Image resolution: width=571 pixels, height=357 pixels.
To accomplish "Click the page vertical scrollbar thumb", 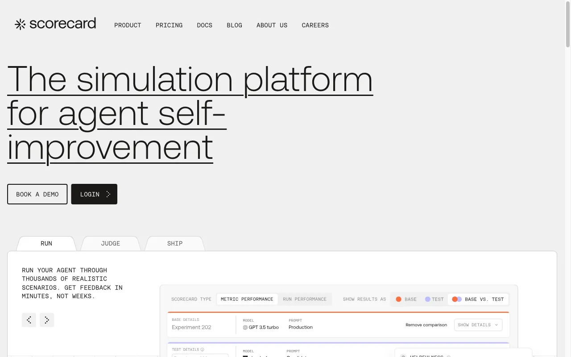I will [568, 24].
